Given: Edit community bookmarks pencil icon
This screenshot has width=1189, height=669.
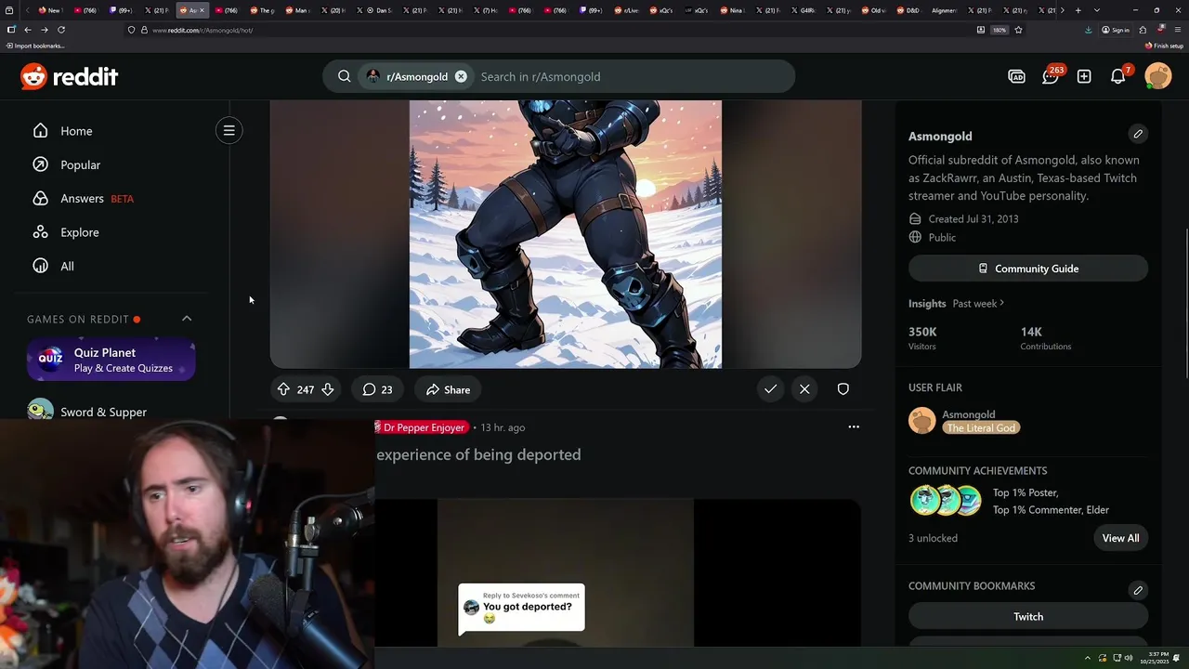Looking at the screenshot, I should pos(1138,590).
